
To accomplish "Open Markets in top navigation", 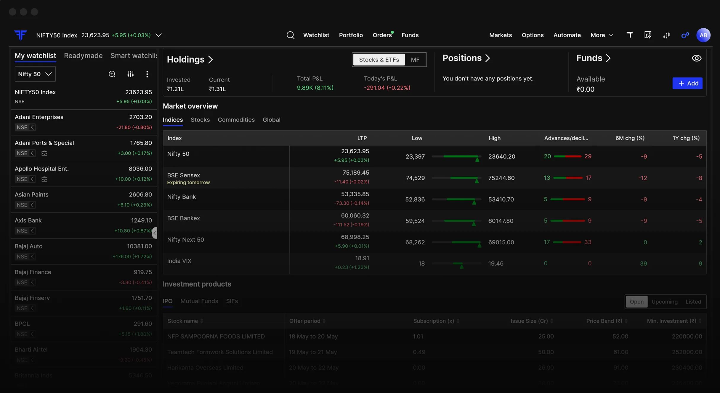I will 500,35.
